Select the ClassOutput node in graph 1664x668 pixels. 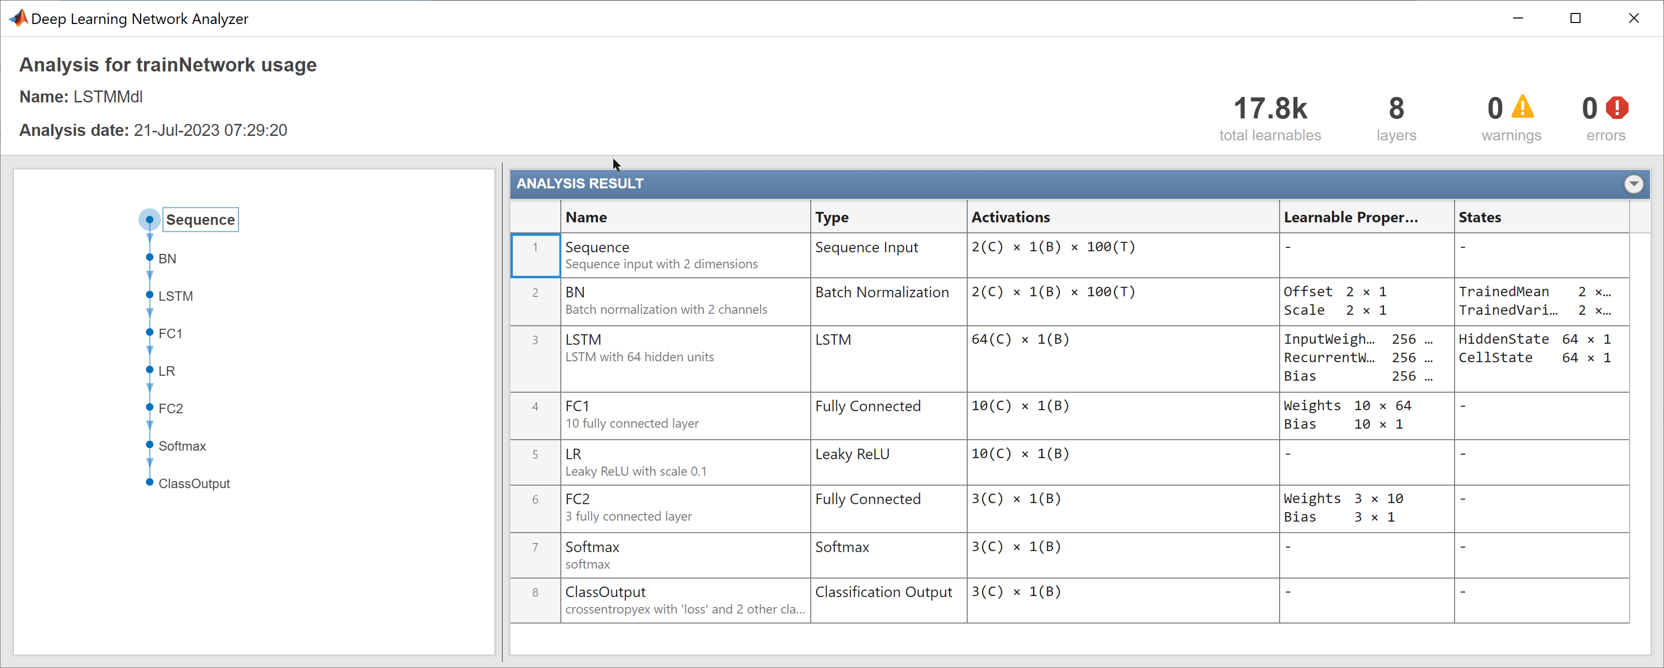click(x=194, y=484)
